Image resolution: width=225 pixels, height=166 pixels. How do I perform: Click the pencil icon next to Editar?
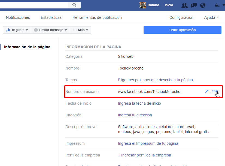(207, 91)
